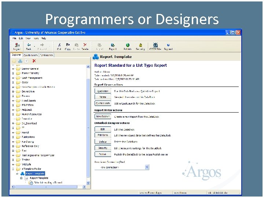Switch to the Dashboards tab
Viewport: 264px width, 198px height.
(x=47, y=55)
